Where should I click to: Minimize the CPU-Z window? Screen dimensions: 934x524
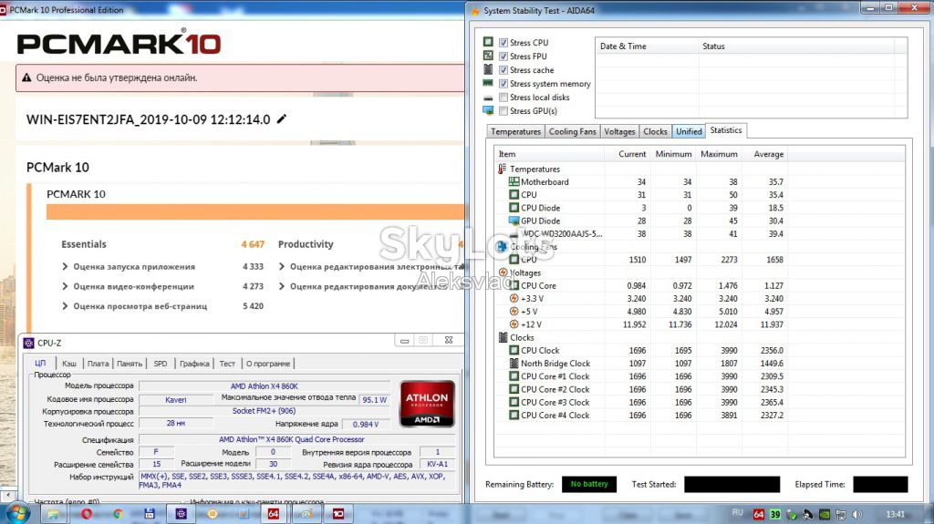(404, 340)
